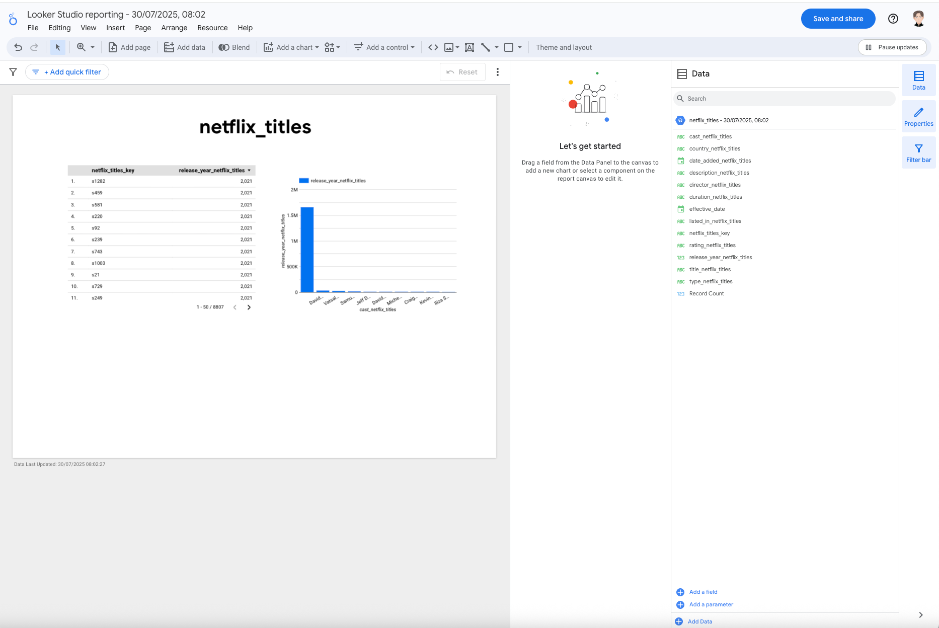Select the netflix_titles report title text

click(255, 127)
